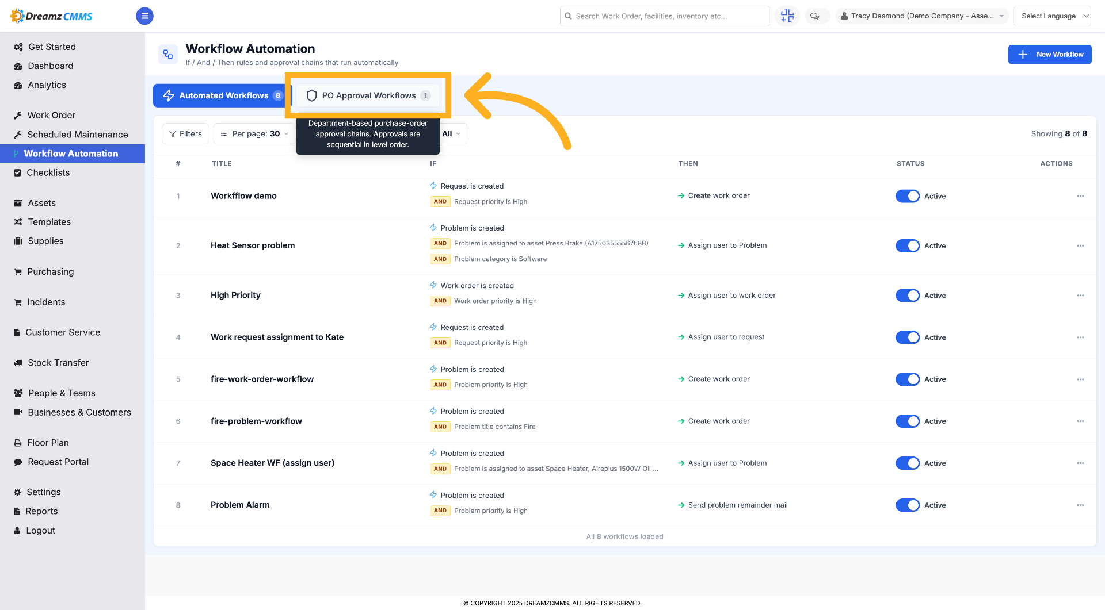Image resolution: width=1105 pixels, height=610 pixels.
Task: Open actions menu for High Priority row
Action: tap(1080, 296)
